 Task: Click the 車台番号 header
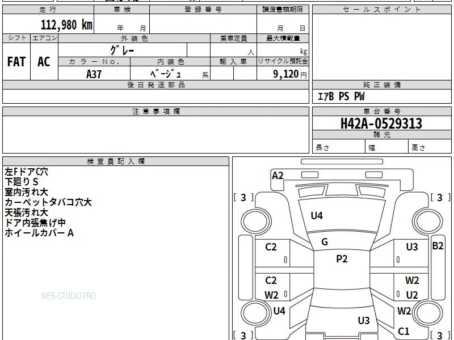(x=381, y=112)
